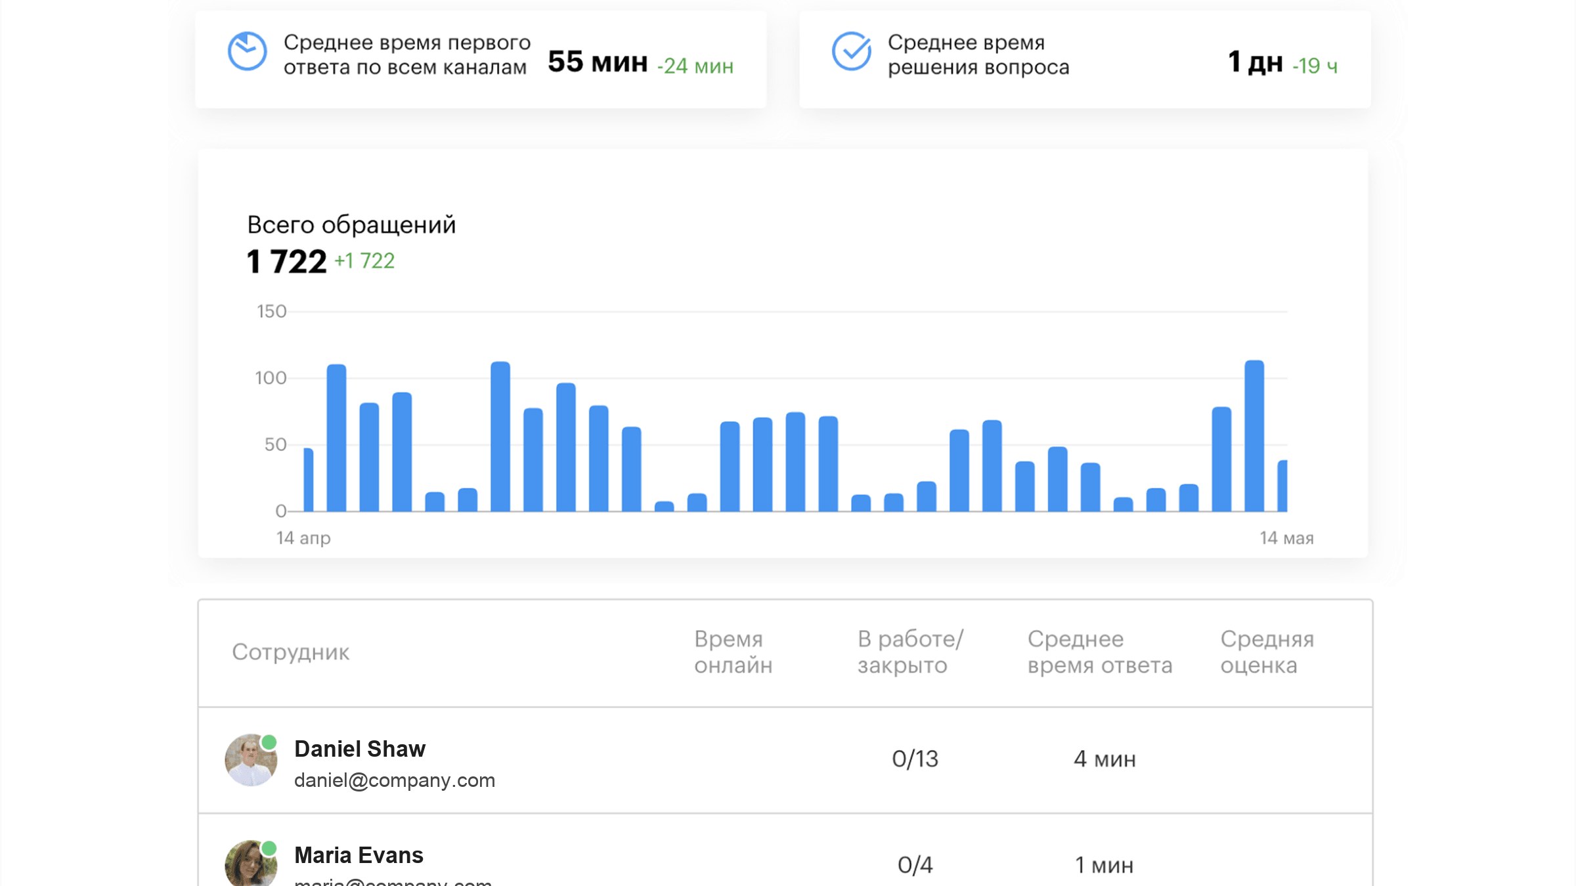This screenshot has width=1576, height=886.
Task: Click Daniel Shaw's avatar photo
Action: [x=251, y=760]
